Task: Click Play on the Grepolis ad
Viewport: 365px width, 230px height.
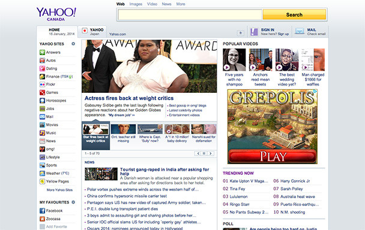Action: (273, 156)
